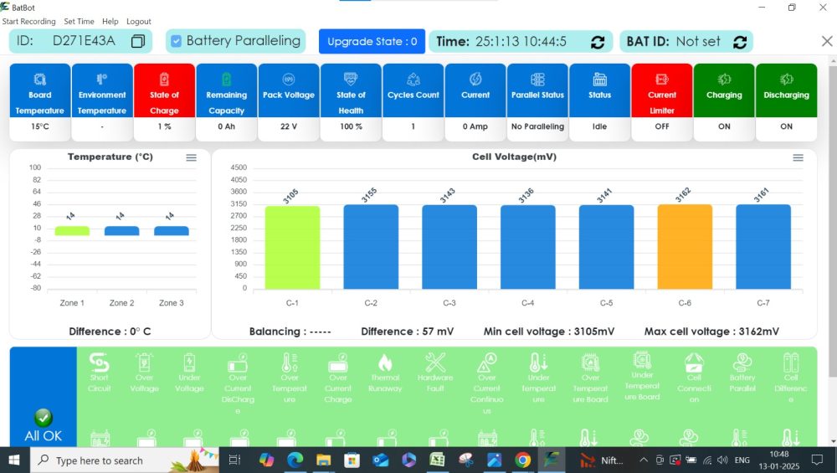Click the 'Difference : 57 mV' text
The image size is (837, 473).
[408, 332]
